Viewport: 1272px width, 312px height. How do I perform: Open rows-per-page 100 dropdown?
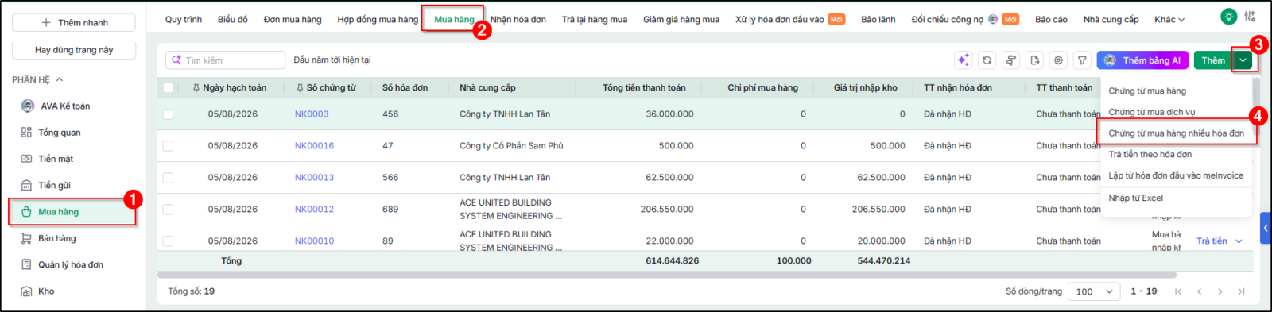[1094, 291]
